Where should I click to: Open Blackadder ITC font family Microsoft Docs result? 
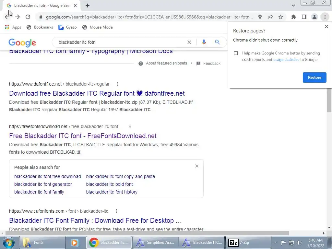[91, 51]
